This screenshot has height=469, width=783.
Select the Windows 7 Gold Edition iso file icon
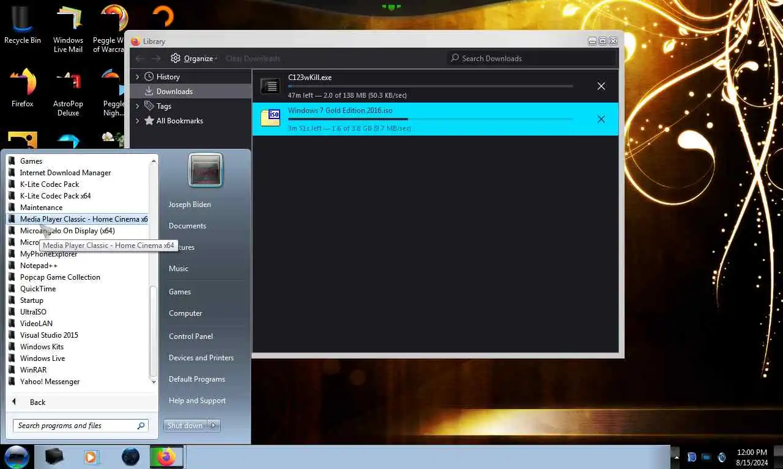270,118
